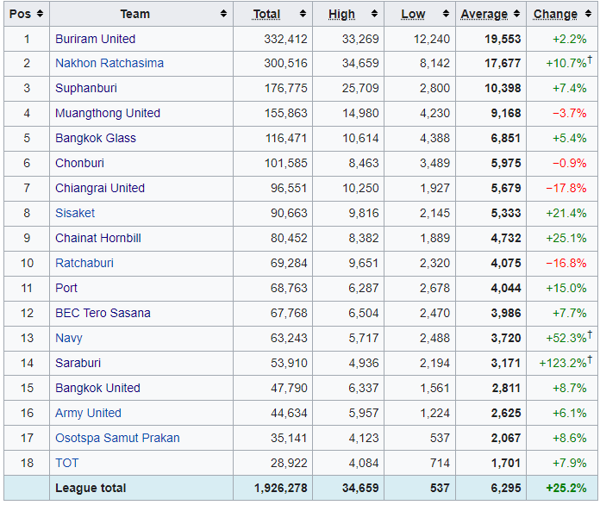Select Army United total 44,634
Viewport: 600px width, 505px height.
pos(289,413)
